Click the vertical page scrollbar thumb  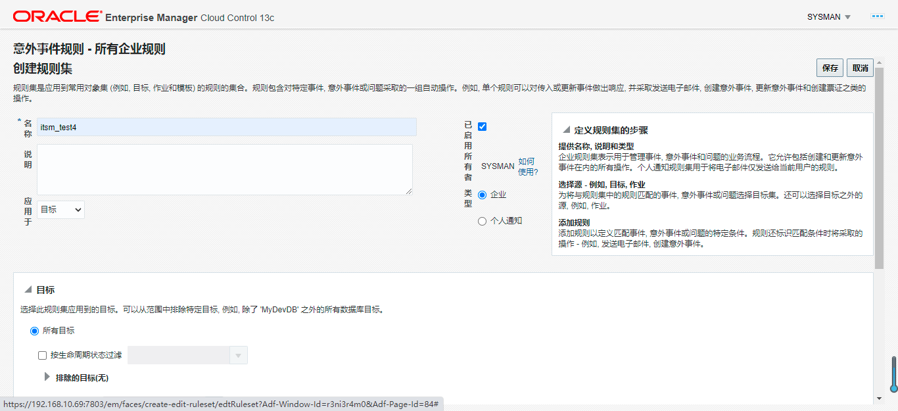click(880, 168)
